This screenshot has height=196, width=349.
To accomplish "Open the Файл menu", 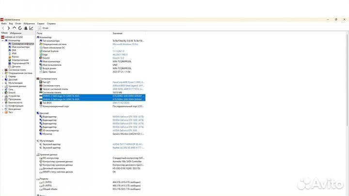I will (x=4, y=23).
